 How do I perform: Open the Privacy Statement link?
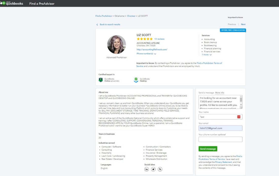[223, 162]
